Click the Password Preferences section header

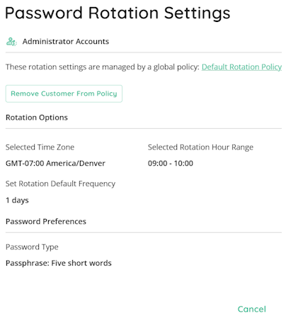(46, 222)
